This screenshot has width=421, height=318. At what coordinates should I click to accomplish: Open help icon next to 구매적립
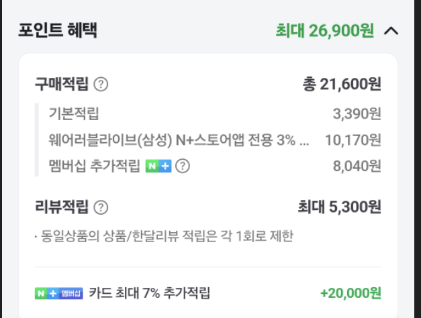[x=101, y=85]
